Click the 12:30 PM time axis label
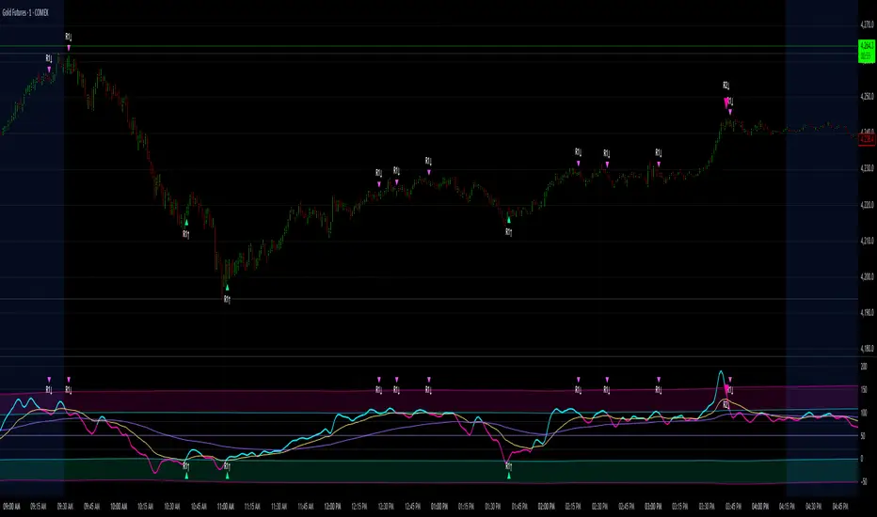 [386, 507]
